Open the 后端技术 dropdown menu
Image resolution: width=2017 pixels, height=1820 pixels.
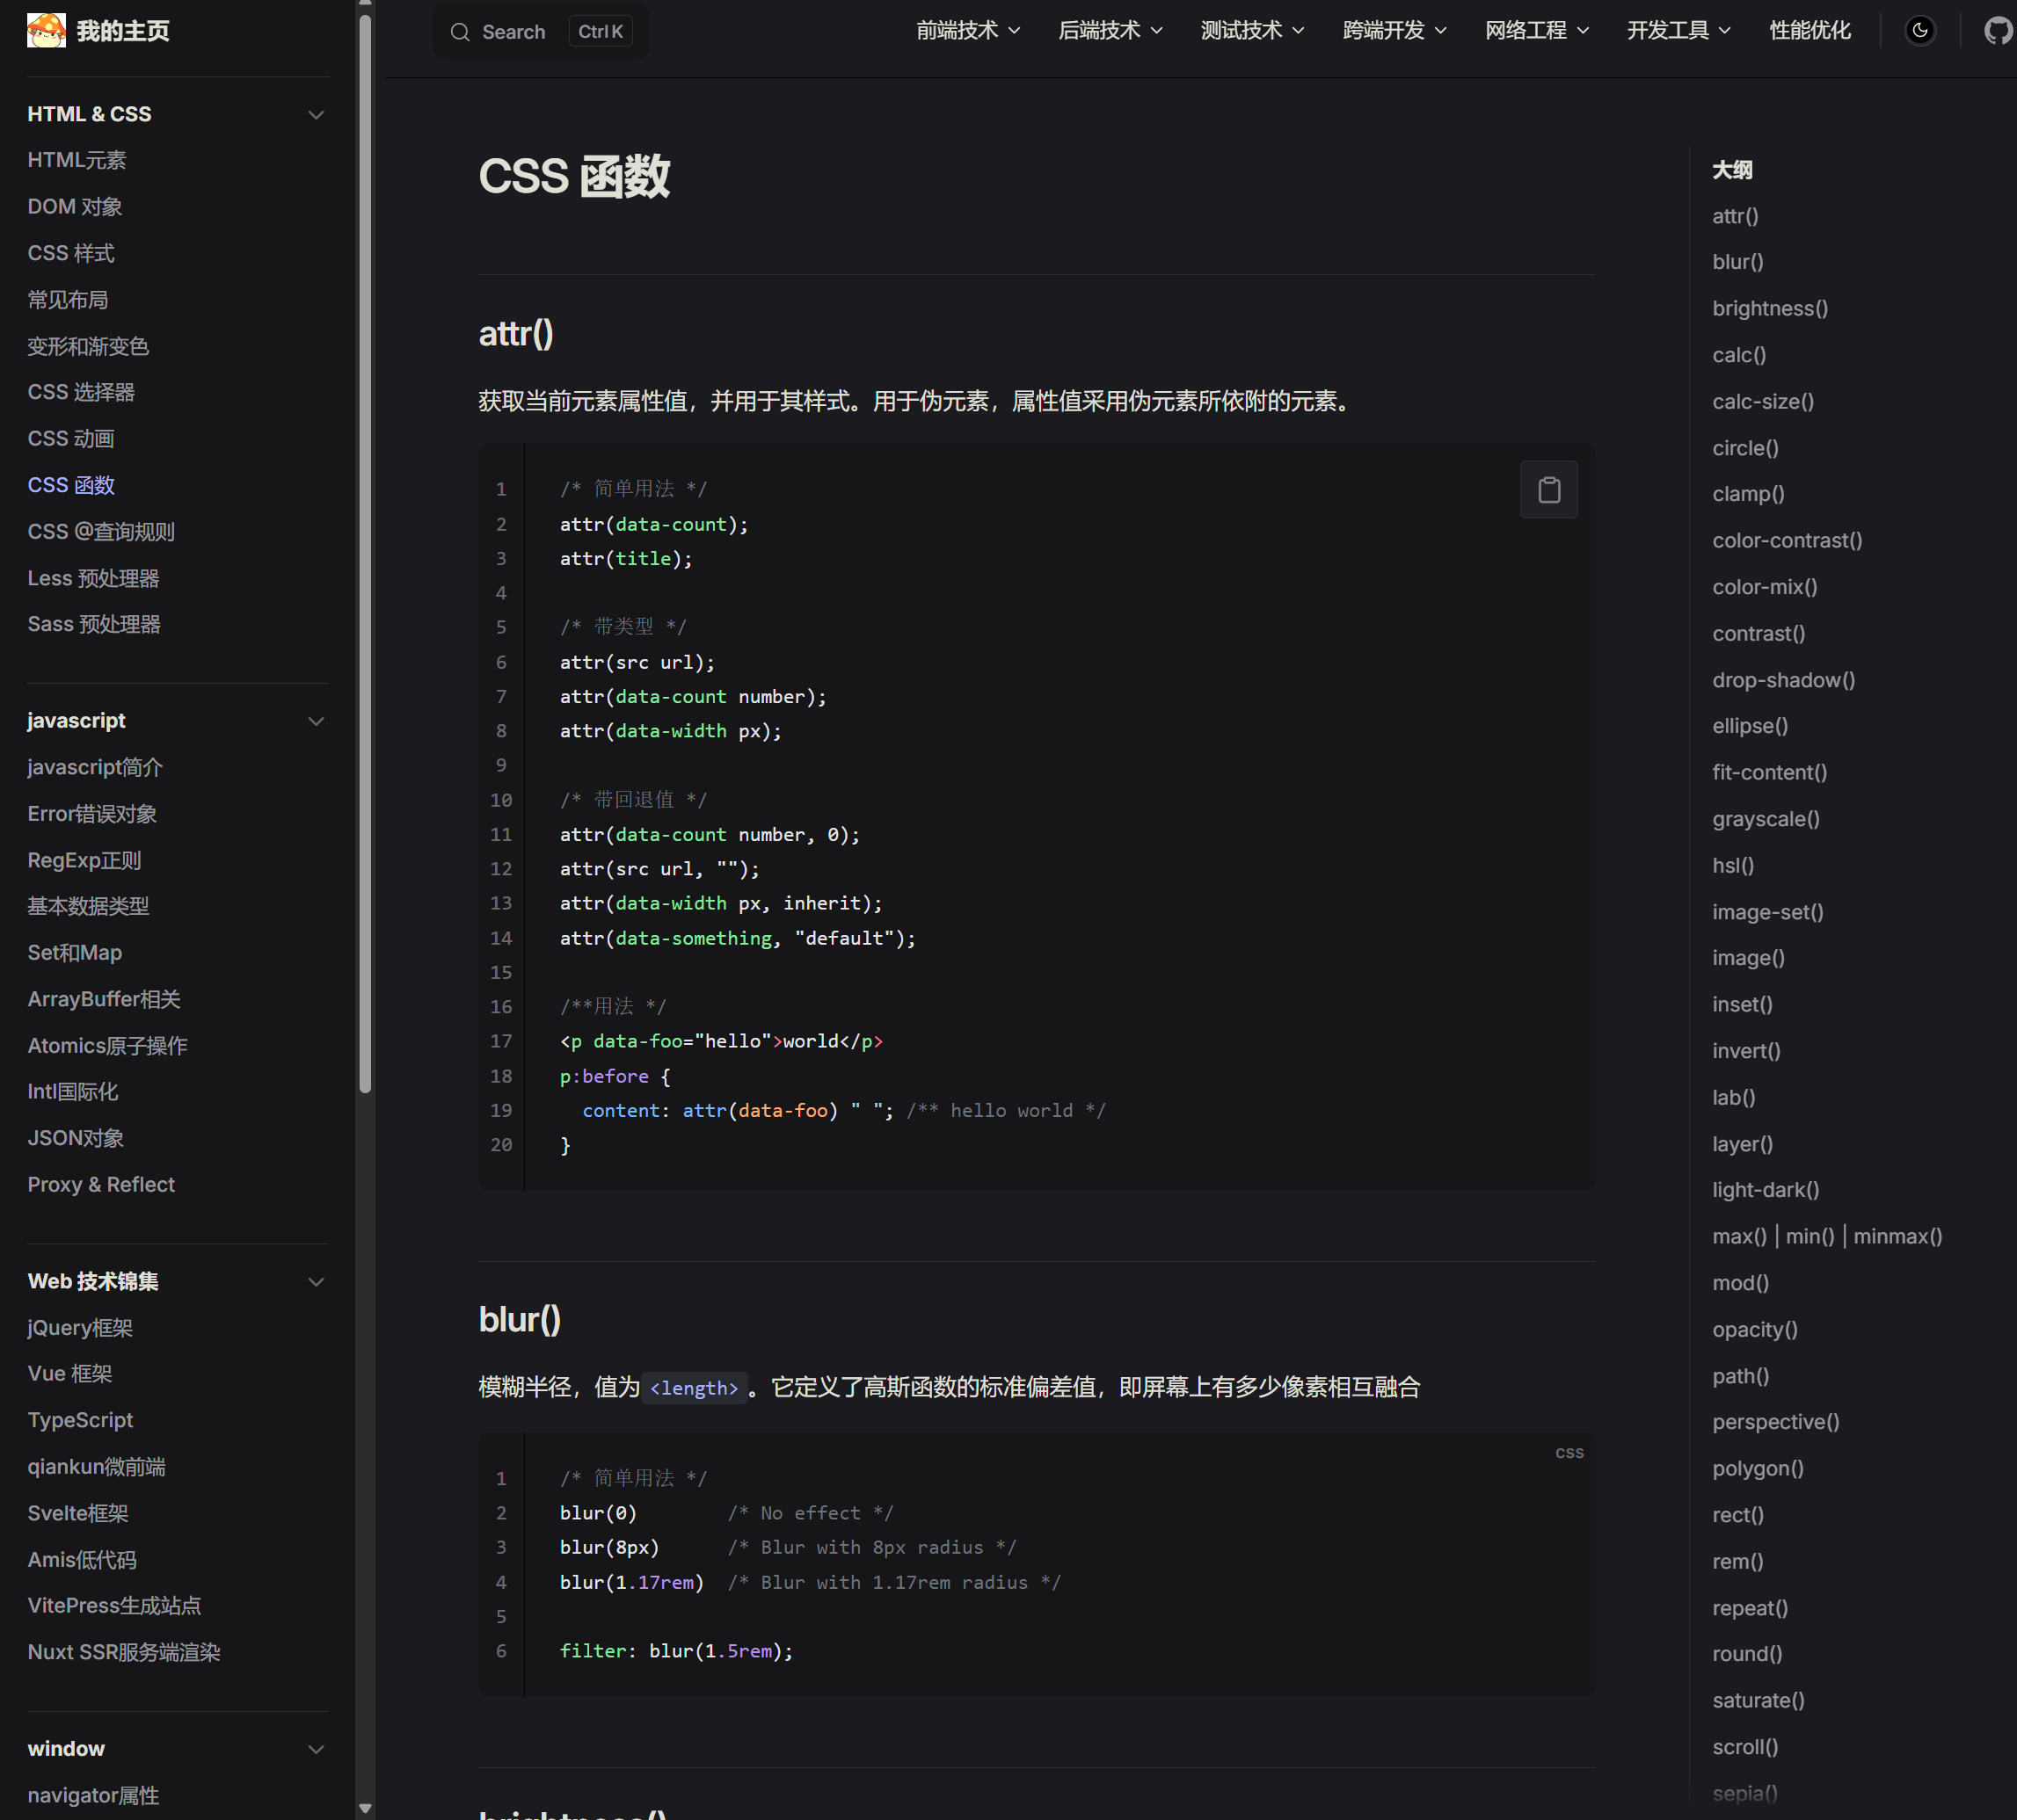click(1110, 31)
